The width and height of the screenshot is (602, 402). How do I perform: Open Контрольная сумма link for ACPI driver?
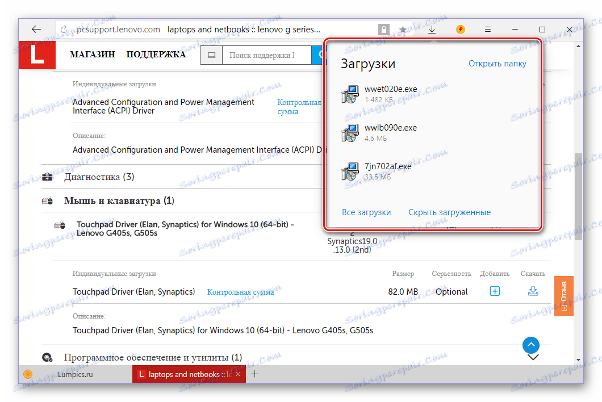point(299,107)
